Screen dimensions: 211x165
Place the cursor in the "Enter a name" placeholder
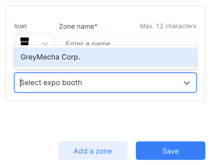coord(88,43)
